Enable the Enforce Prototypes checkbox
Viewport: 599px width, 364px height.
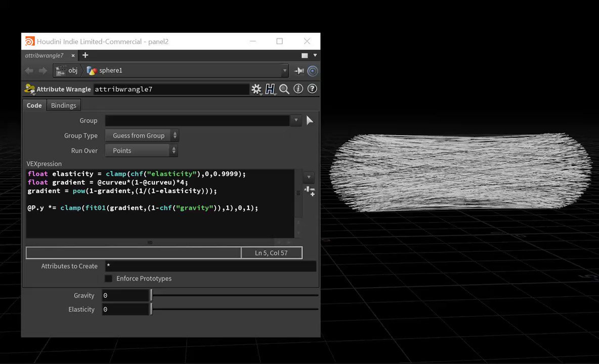[108, 279]
